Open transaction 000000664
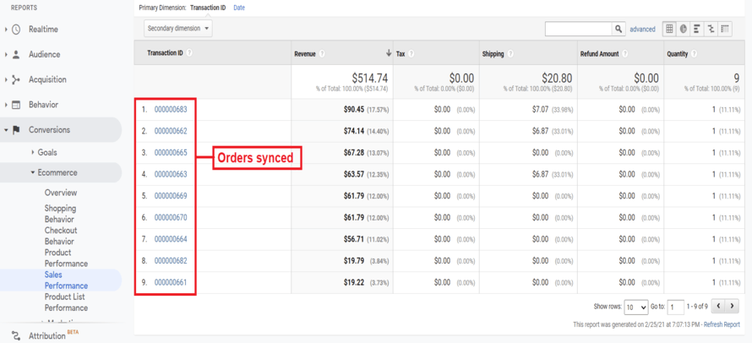The width and height of the screenshot is (752, 343). click(171, 239)
